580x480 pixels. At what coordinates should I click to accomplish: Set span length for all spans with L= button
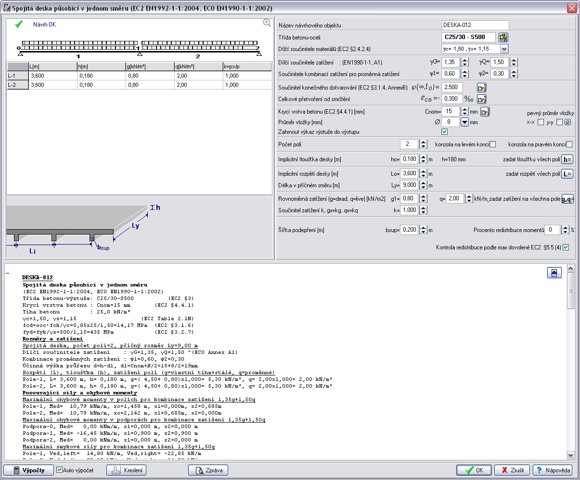point(567,174)
